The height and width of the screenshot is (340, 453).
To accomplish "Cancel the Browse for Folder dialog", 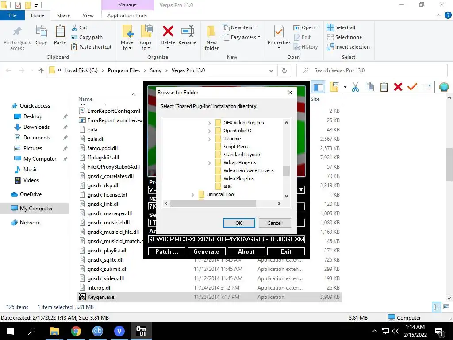I will tap(274, 223).
